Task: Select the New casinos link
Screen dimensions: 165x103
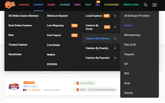Action: (11, 35)
